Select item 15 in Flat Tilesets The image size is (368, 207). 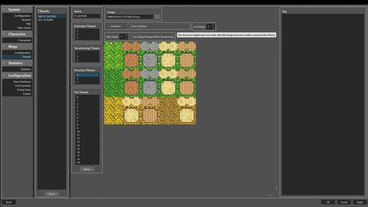(x=87, y=149)
